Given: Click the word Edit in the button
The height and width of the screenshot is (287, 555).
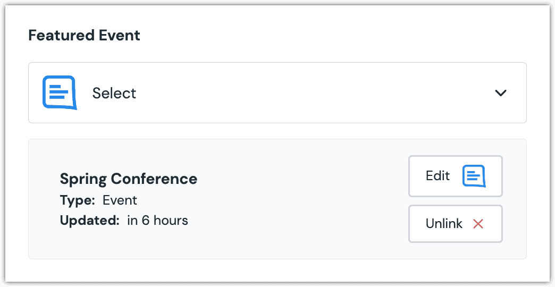Looking at the screenshot, I should (x=438, y=176).
